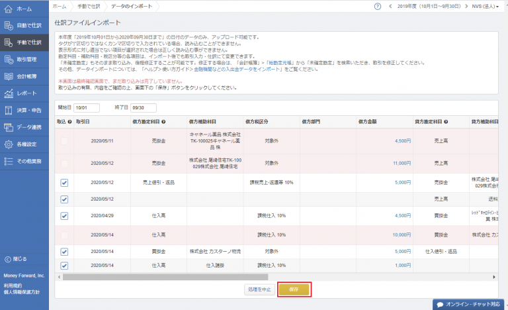Image resolution: width=508 pixels, height=310 pixels.
Task: Click ホーム breadcrumb link
Action: pyautogui.click(x=60, y=6)
